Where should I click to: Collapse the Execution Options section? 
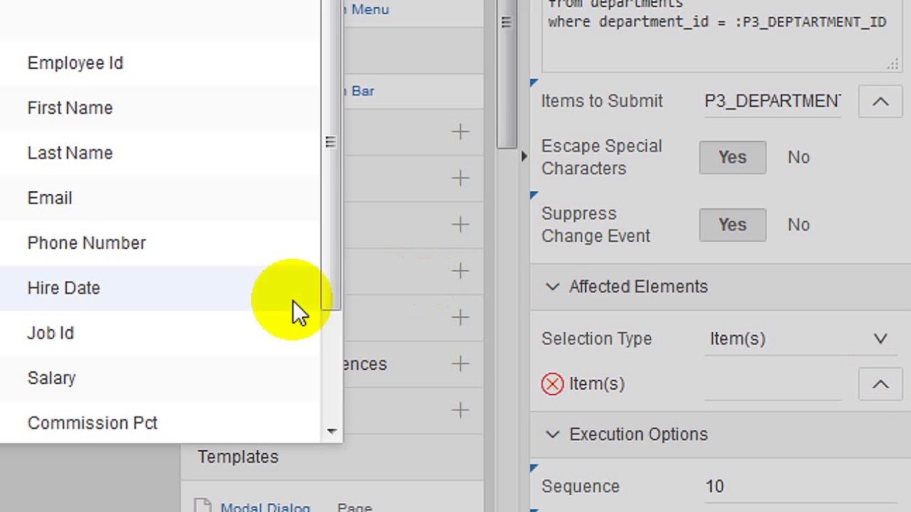click(x=552, y=434)
